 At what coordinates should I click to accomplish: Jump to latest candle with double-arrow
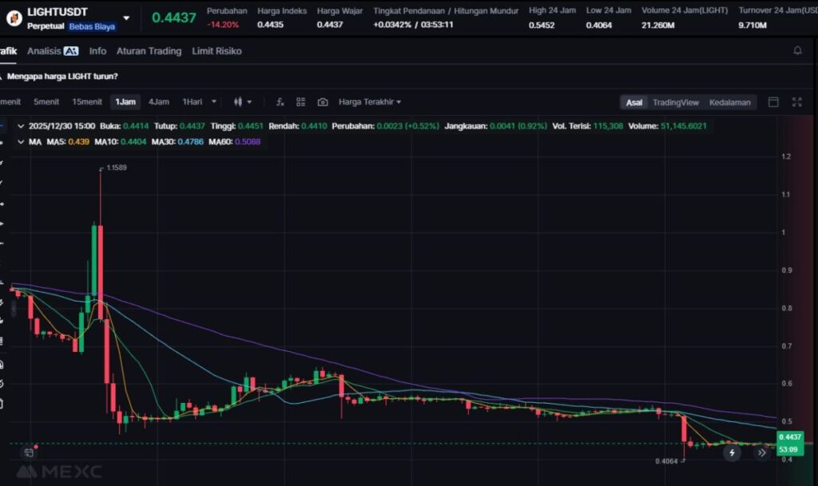pos(762,452)
